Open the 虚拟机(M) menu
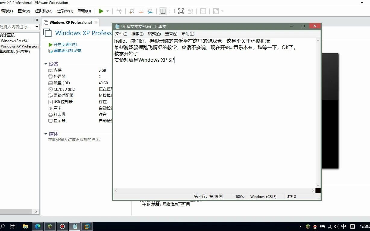The image size is (370, 231). coord(43,11)
